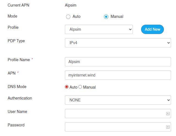Click the APN field label
Viewport: 176px width, 136px height.
click(x=12, y=73)
